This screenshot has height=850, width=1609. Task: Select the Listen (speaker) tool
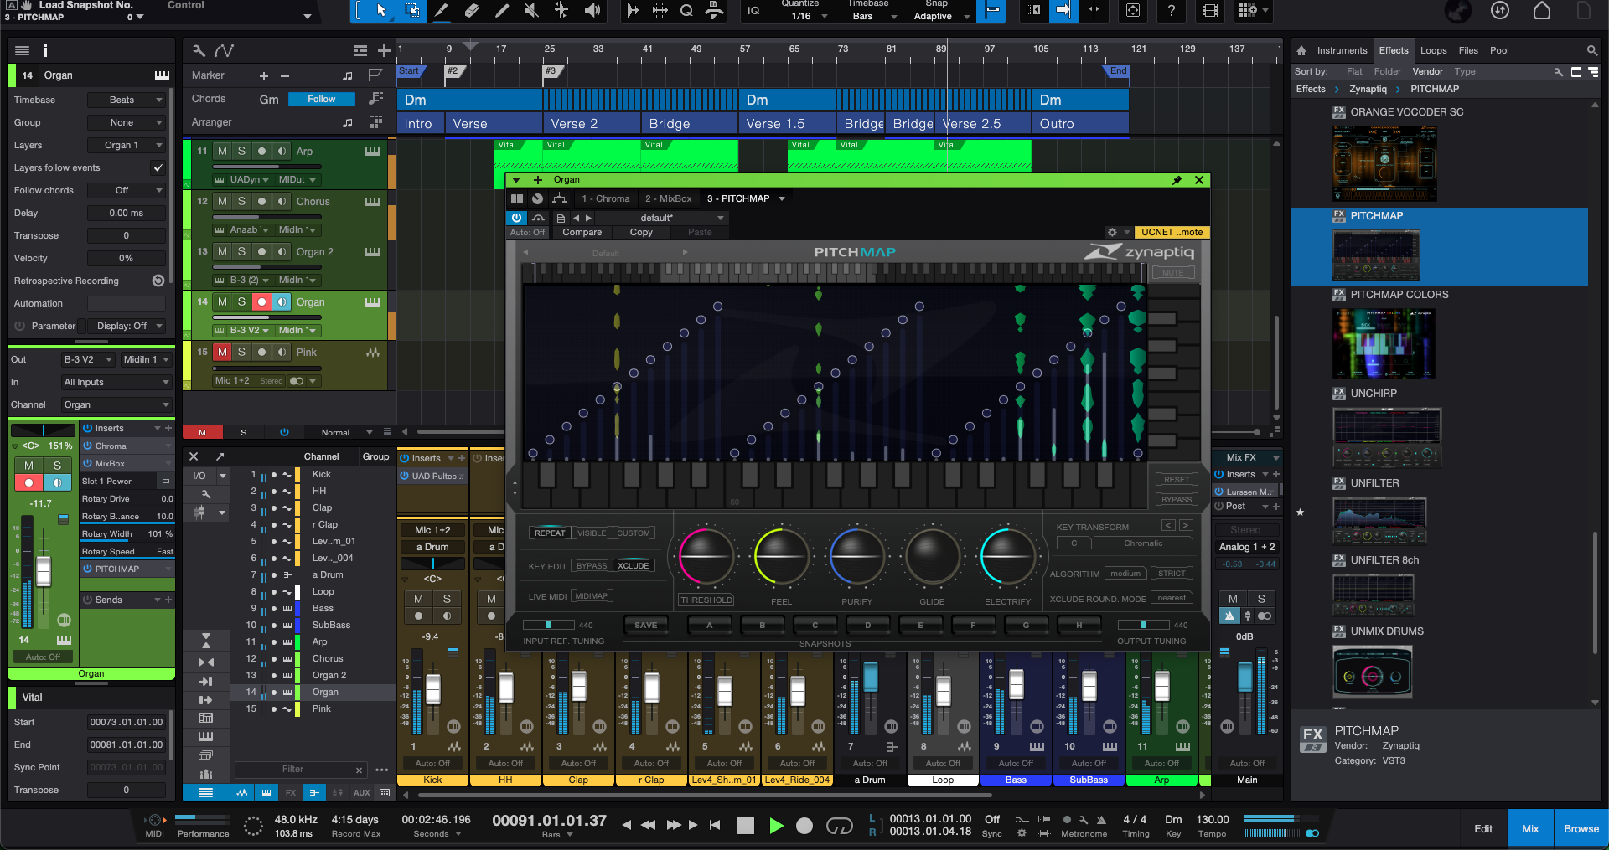[592, 10]
